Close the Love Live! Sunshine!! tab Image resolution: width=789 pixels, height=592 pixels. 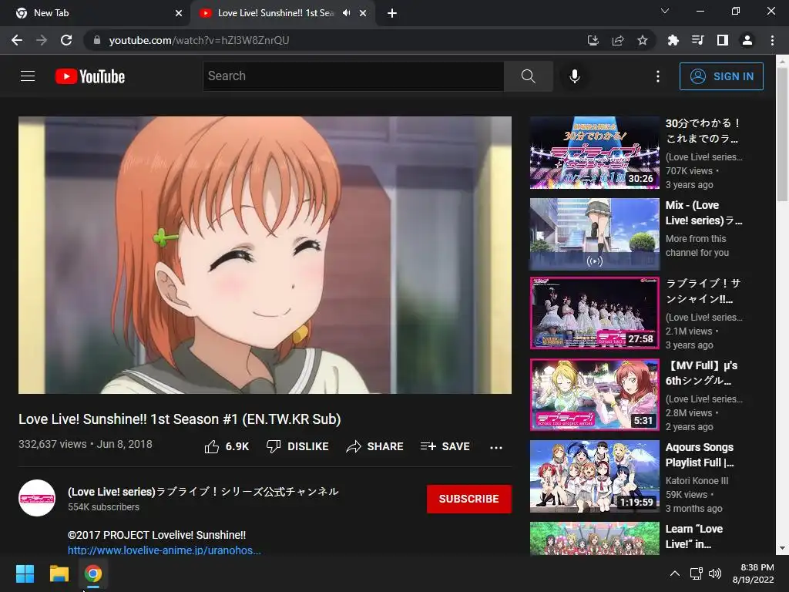tap(363, 13)
